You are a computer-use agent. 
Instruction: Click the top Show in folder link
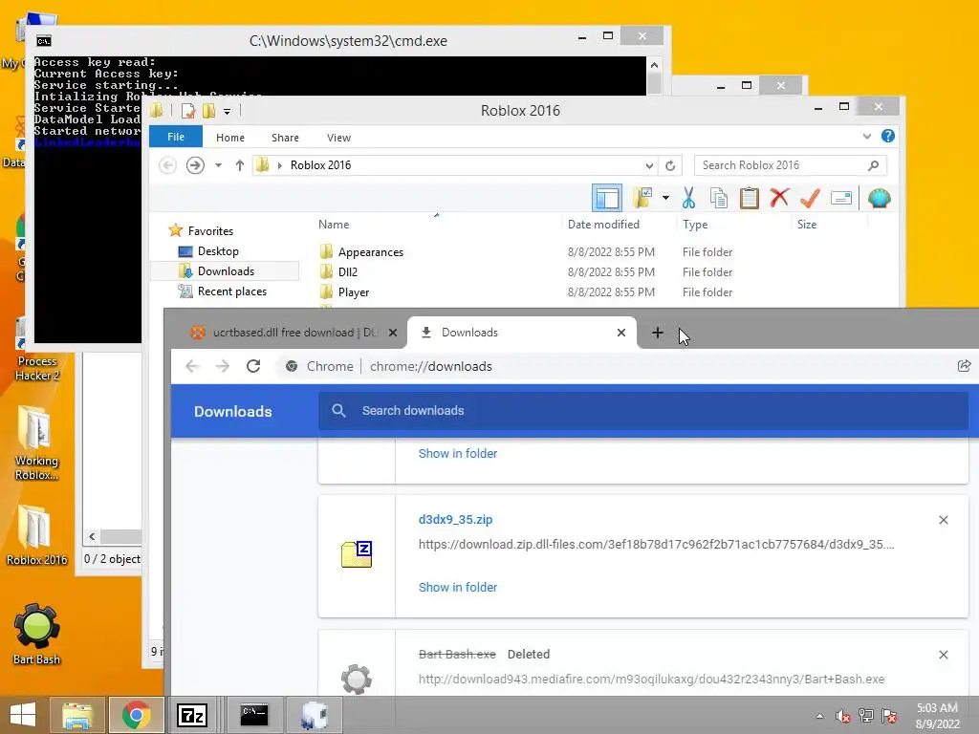point(458,454)
